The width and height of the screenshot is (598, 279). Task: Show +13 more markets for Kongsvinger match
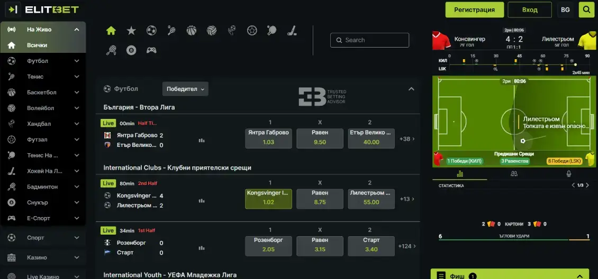407,199
